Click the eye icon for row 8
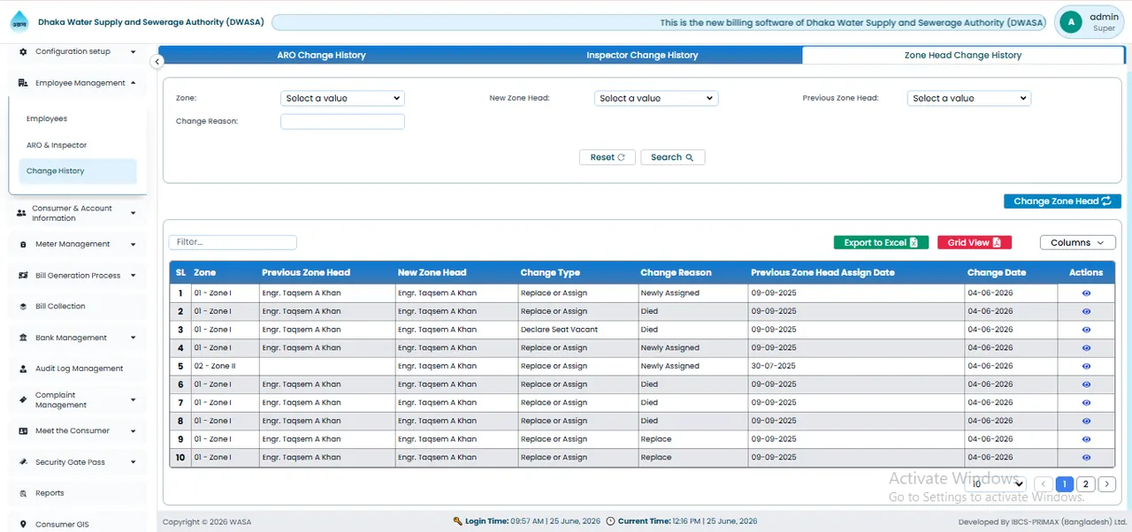This screenshot has height=532, width=1132. 1086,421
